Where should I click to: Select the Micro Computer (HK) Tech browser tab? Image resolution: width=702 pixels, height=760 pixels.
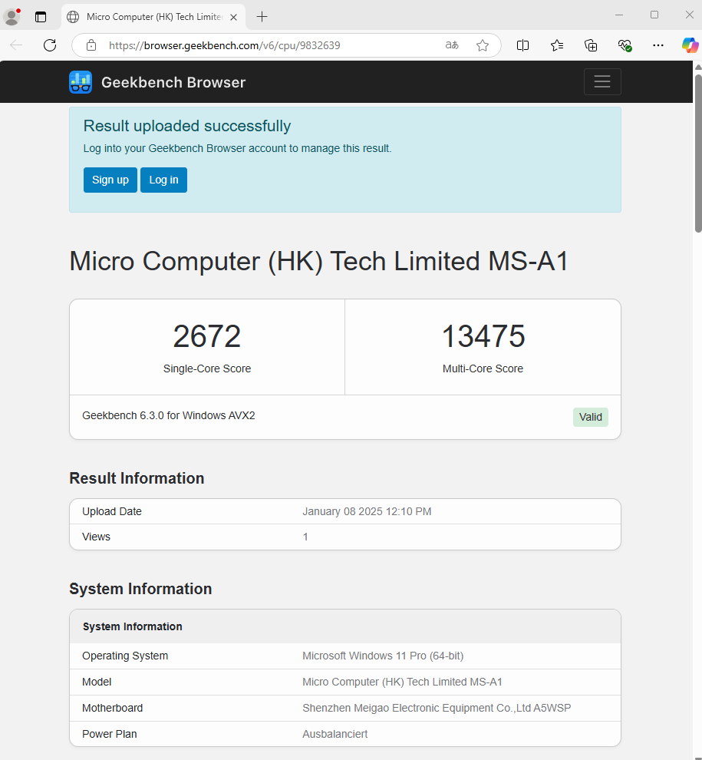pos(153,17)
